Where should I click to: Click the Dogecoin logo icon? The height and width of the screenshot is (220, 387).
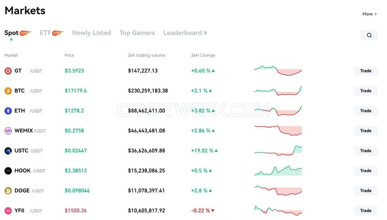pos(8,191)
